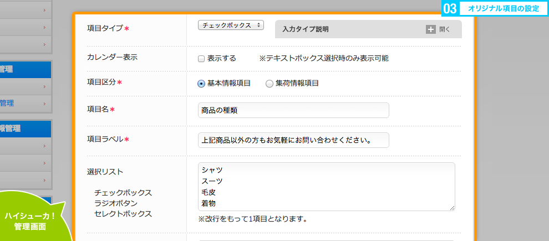Click the red arrow on the sidebar 管理 link row
549x241 pixels.
[44, 104]
